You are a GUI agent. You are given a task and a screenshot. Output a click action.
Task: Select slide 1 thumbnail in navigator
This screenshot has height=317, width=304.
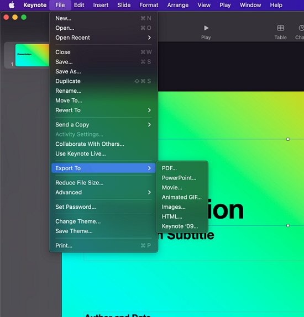[32, 55]
